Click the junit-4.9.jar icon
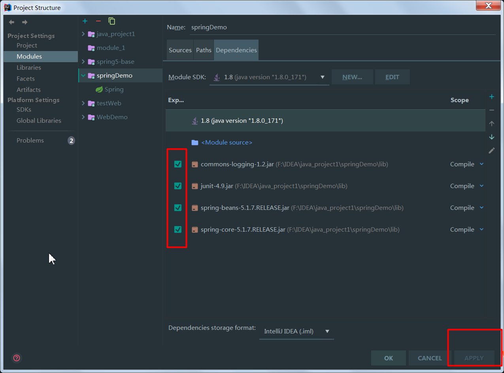This screenshot has width=504, height=373. point(194,186)
